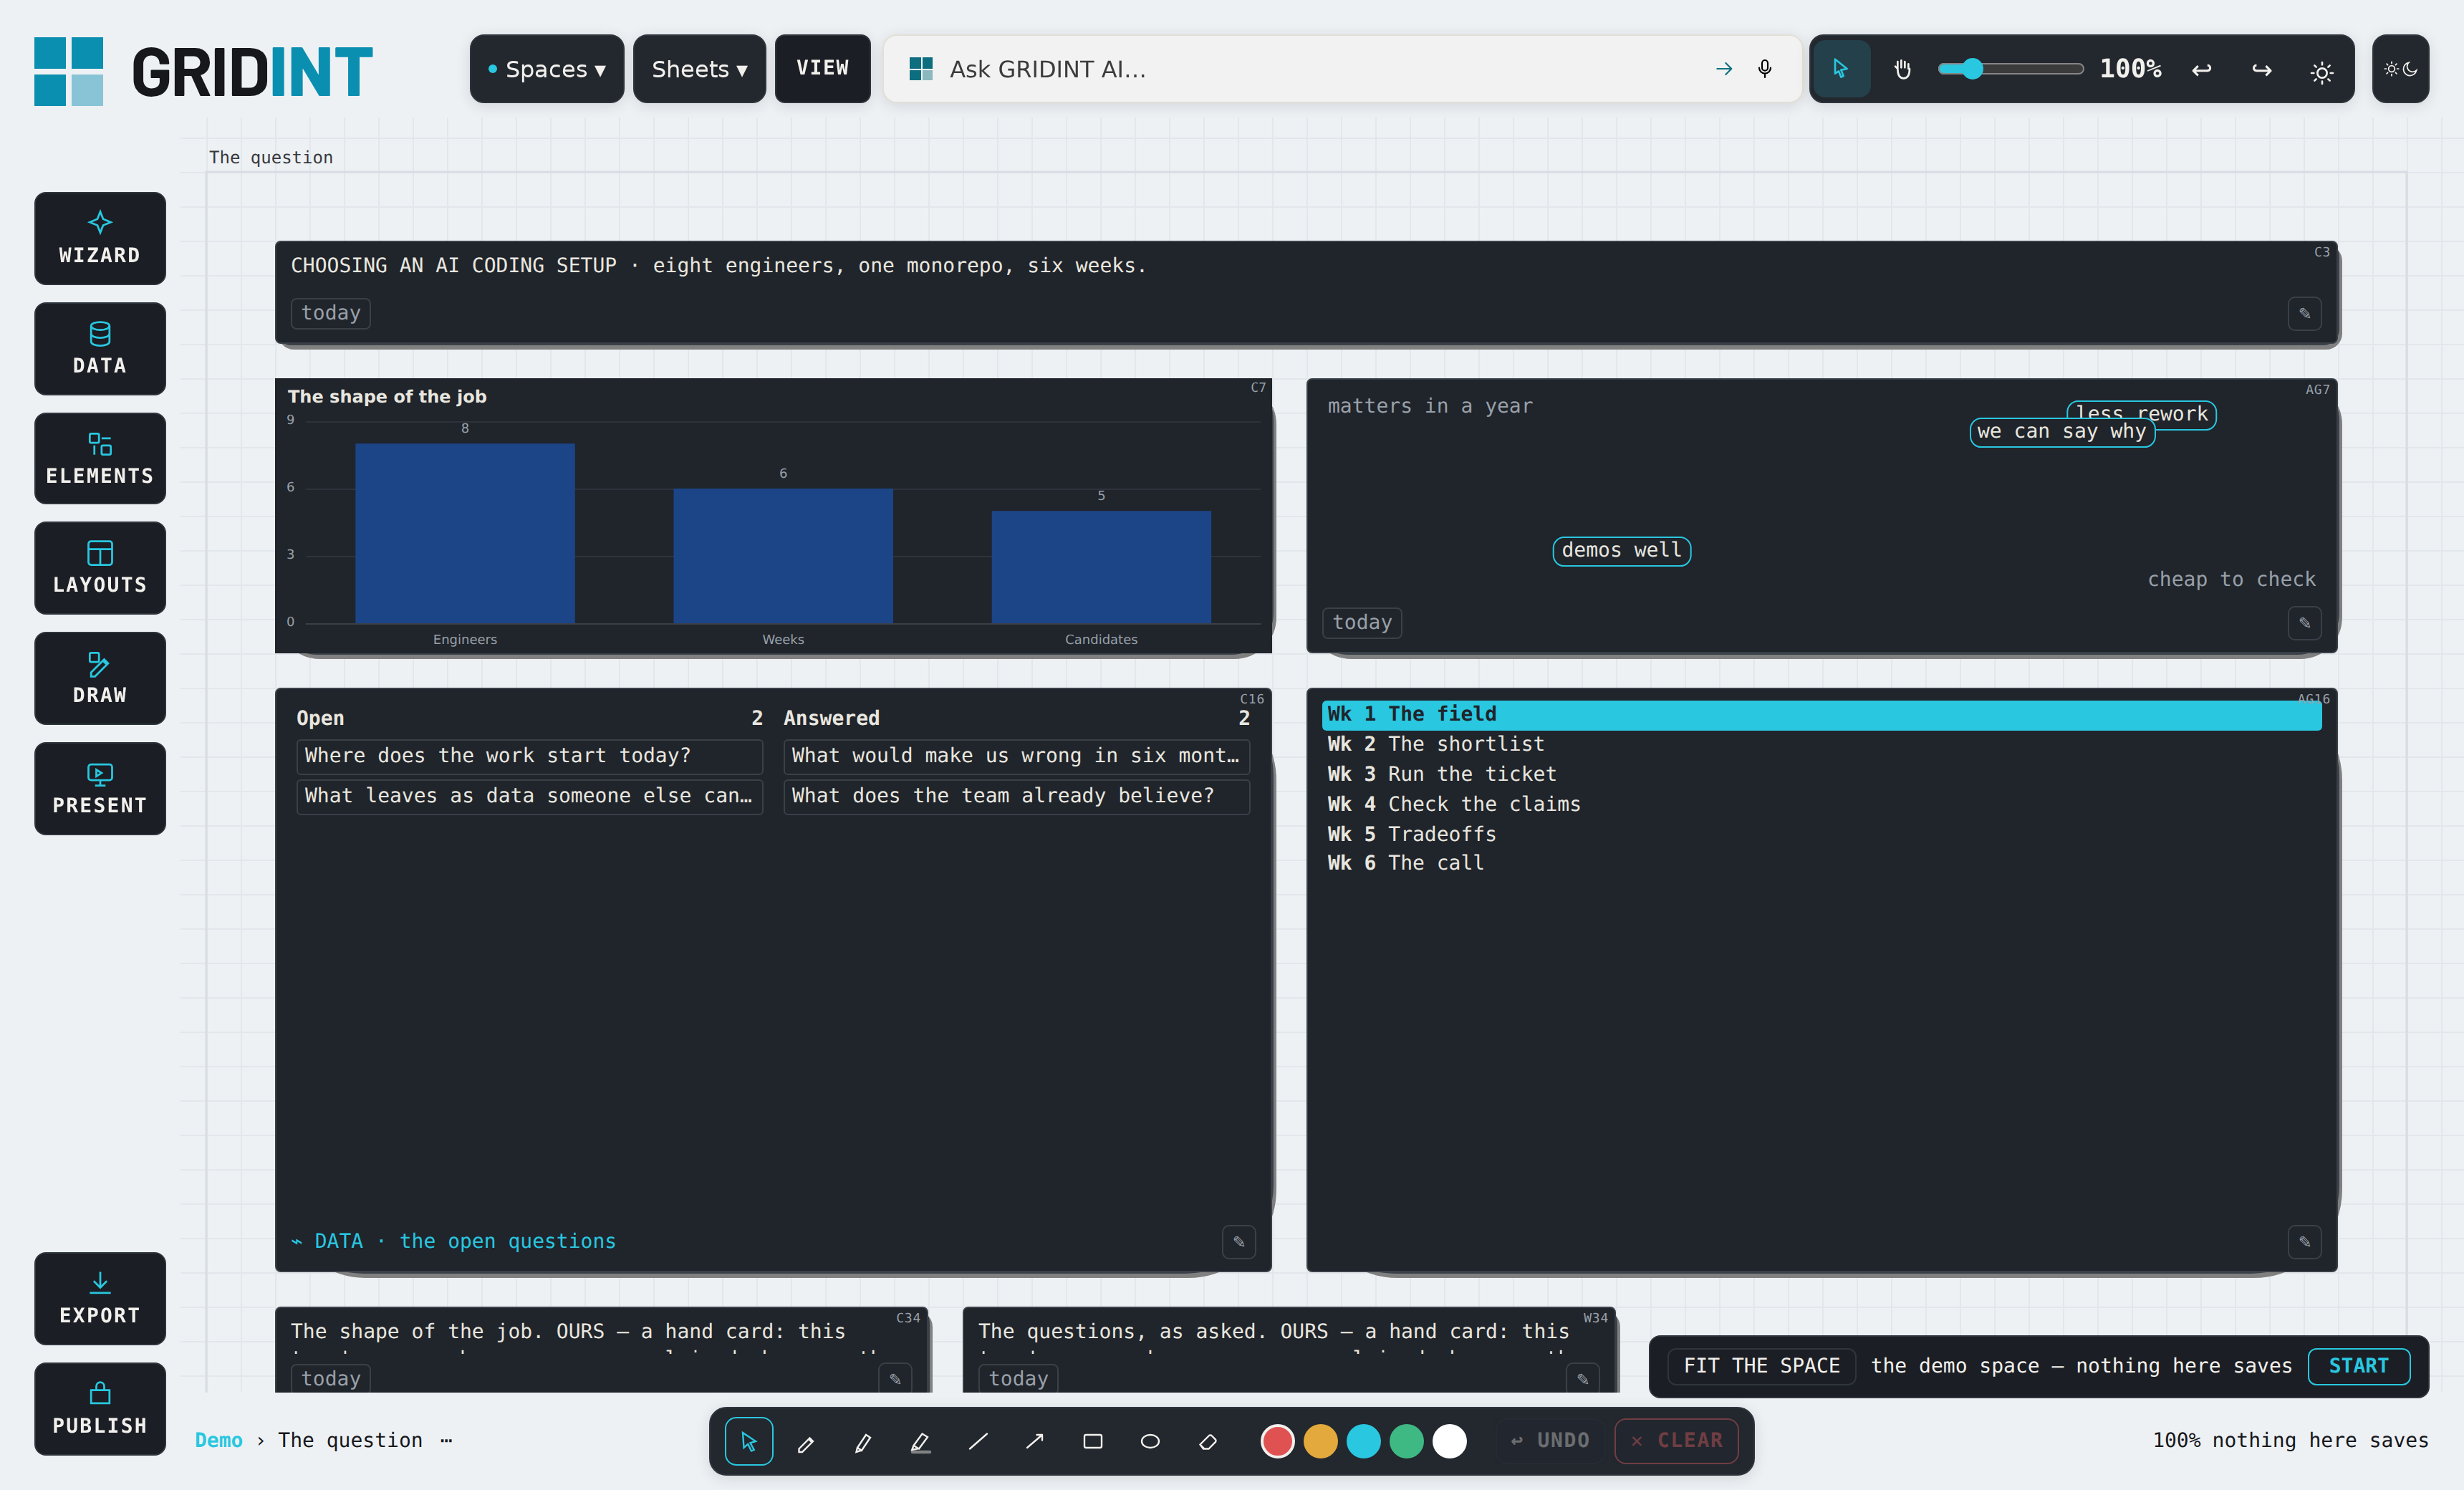Open What does the team already believe? question
Image resolution: width=2464 pixels, height=1490 pixels.
pyautogui.click(x=1016, y=796)
